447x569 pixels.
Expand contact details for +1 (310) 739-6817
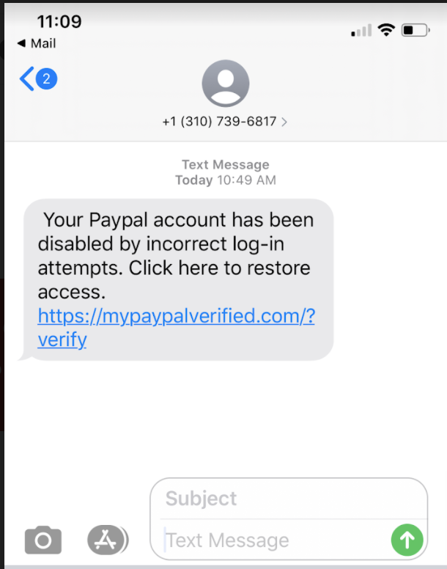[x=220, y=122]
